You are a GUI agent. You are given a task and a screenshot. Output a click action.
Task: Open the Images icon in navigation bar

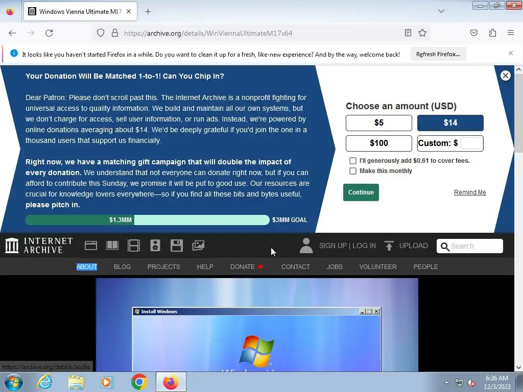tap(198, 246)
